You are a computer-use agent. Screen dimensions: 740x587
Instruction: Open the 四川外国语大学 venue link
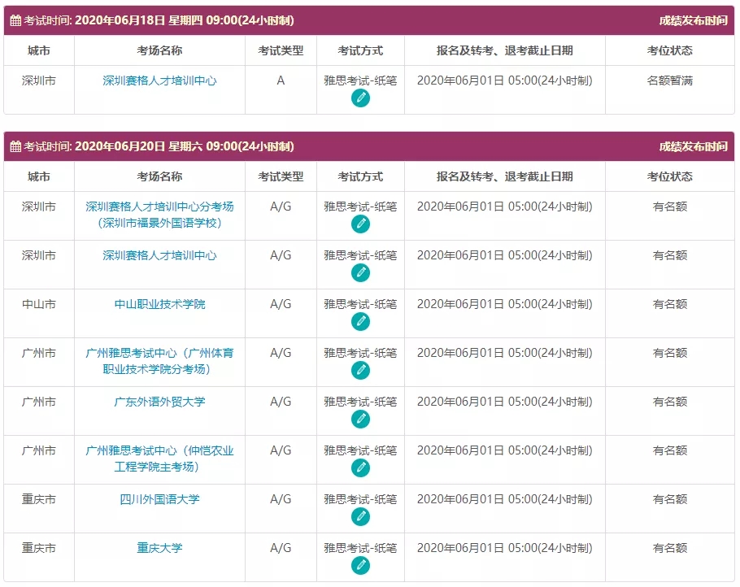[x=159, y=499]
